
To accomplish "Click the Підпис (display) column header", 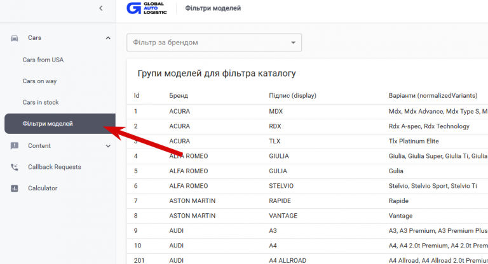I will pos(292,95).
